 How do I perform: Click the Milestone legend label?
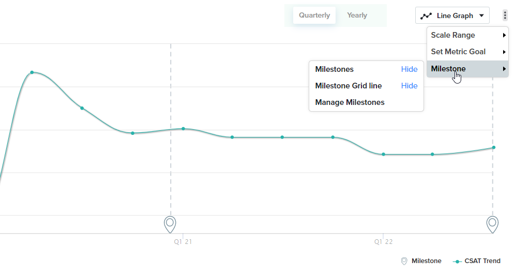[426, 261]
